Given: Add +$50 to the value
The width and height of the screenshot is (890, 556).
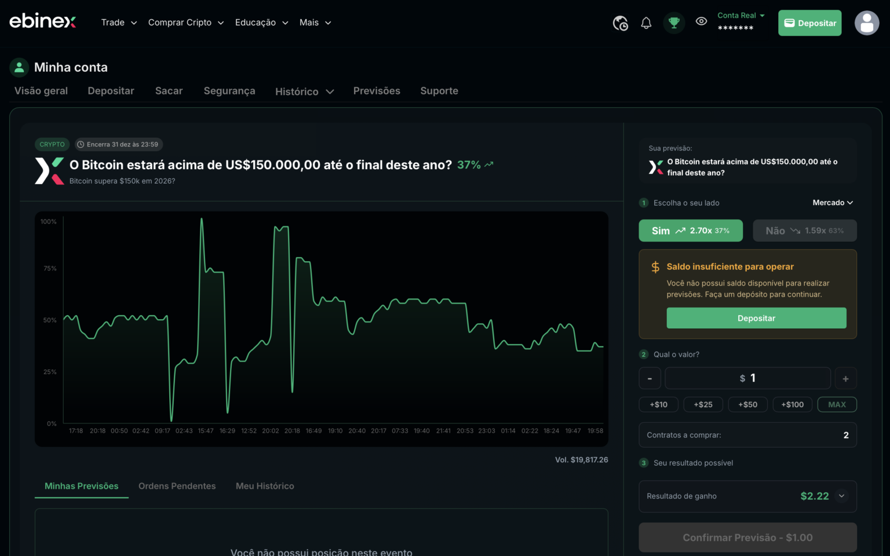Looking at the screenshot, I should pyautogui.click(x=747, y=404).
